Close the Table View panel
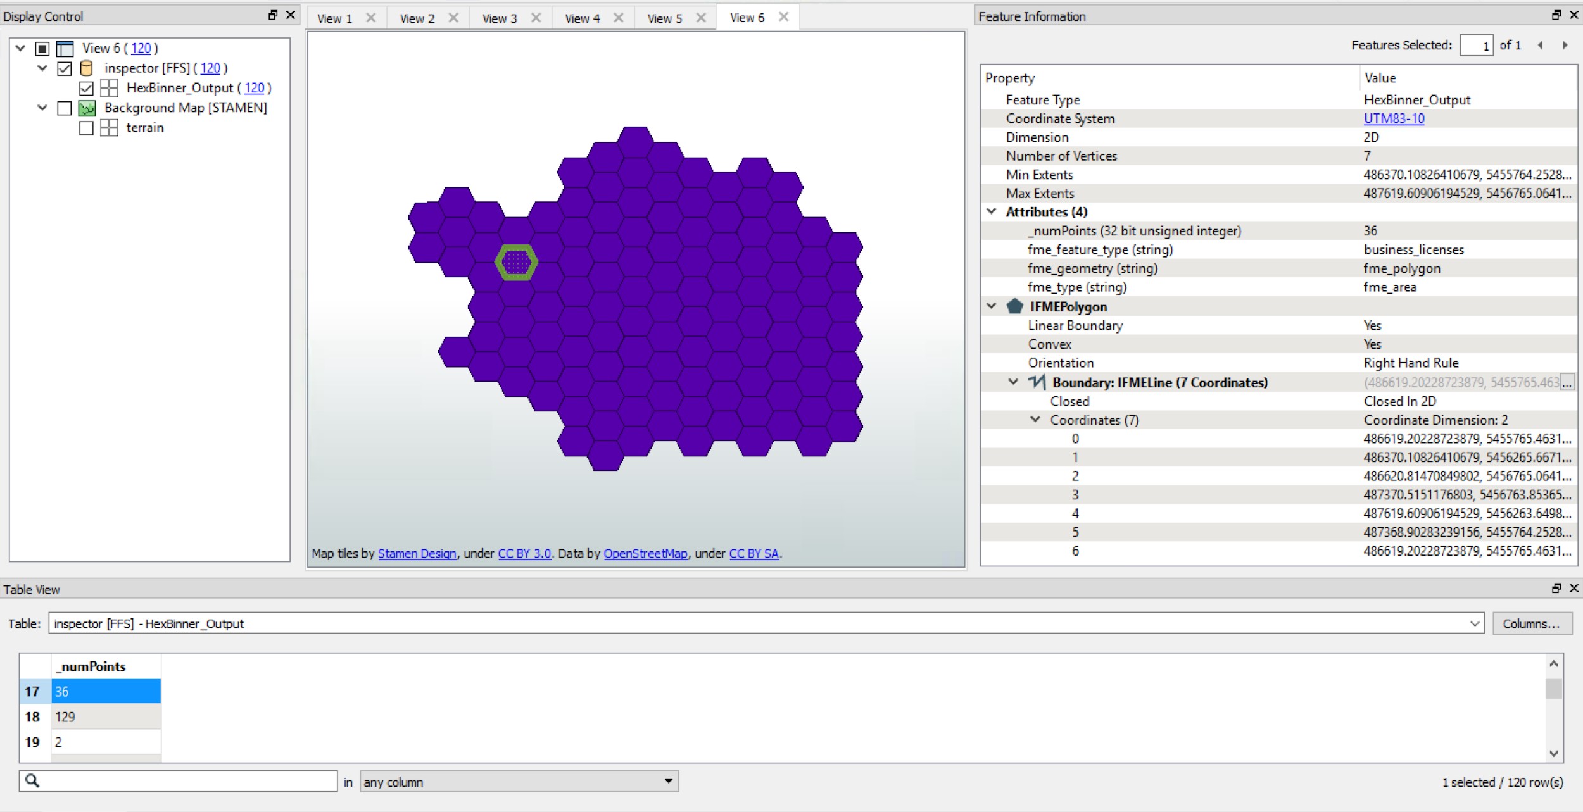This screenshot has height=812, width=1583. pyautogui.click(x=1574, y=588)
